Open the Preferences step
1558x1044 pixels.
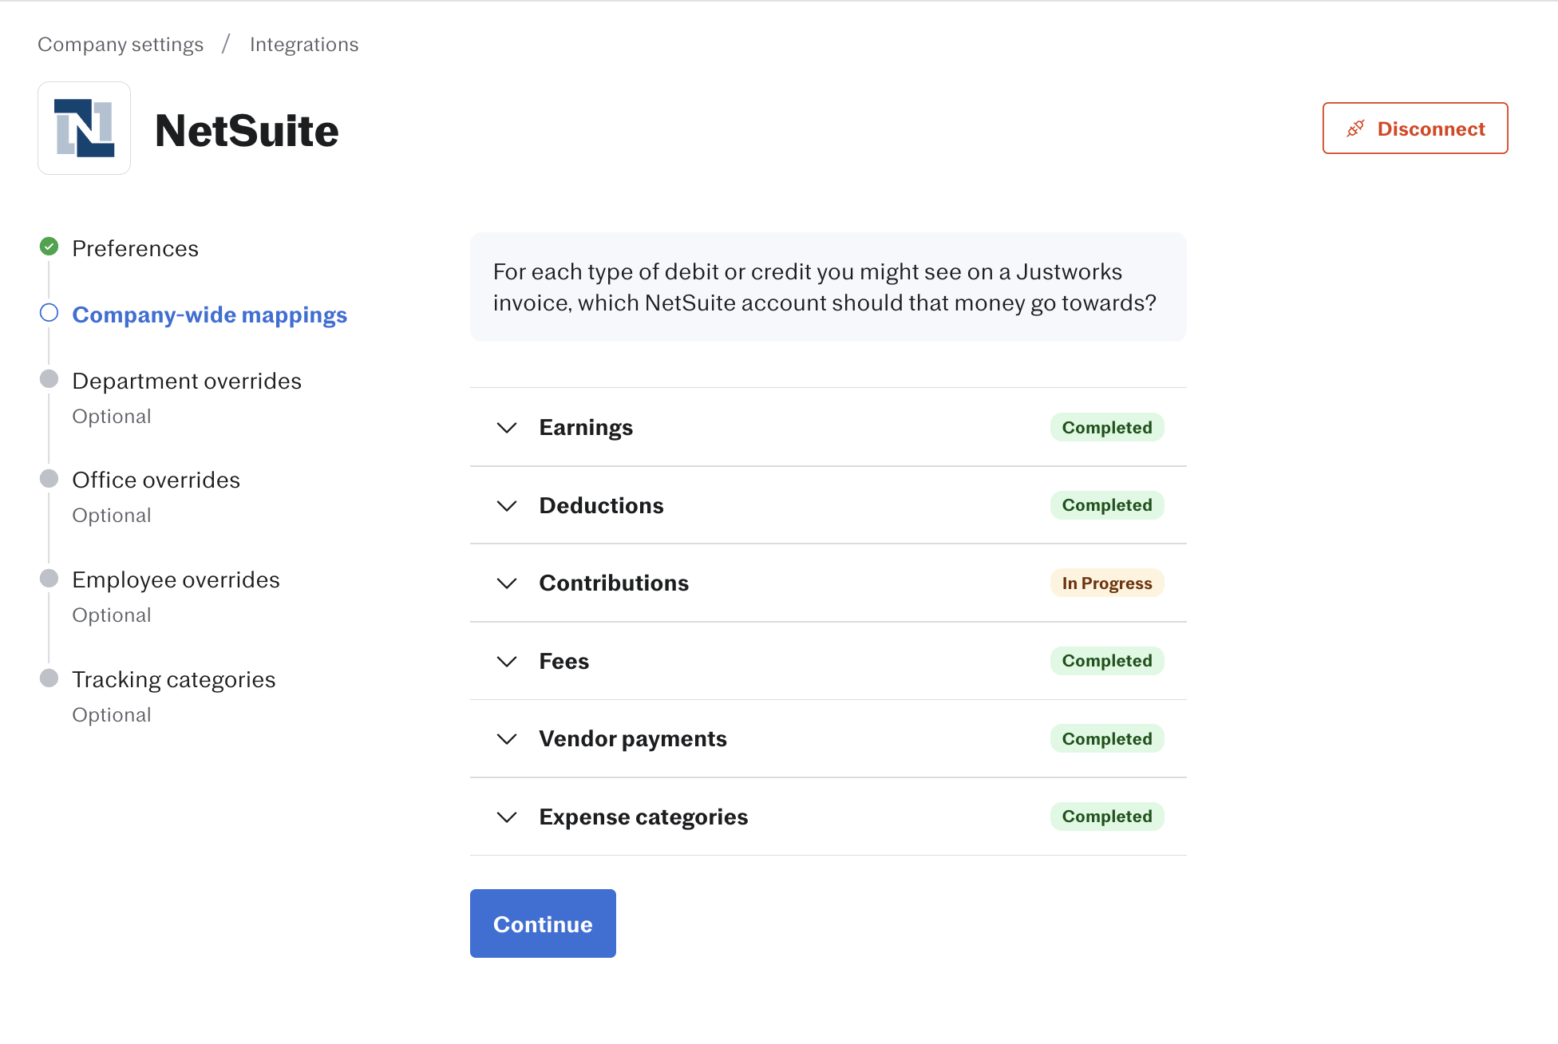(135, 248)
